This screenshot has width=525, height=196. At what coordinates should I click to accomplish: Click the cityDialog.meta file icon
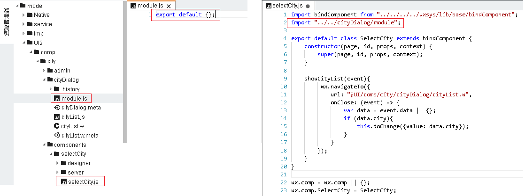coord(56,108)
